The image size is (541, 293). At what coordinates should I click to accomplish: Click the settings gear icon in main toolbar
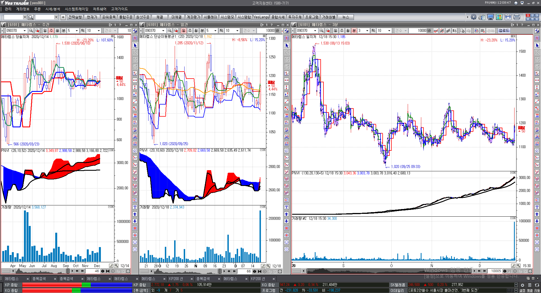tap(474, 17)
